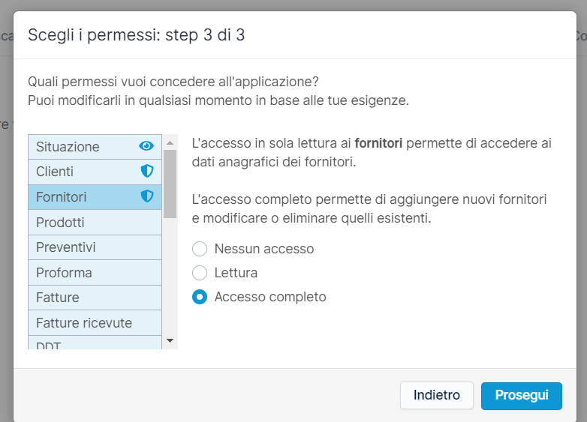Select Accesso completo radio button

[x=200, y=297]
